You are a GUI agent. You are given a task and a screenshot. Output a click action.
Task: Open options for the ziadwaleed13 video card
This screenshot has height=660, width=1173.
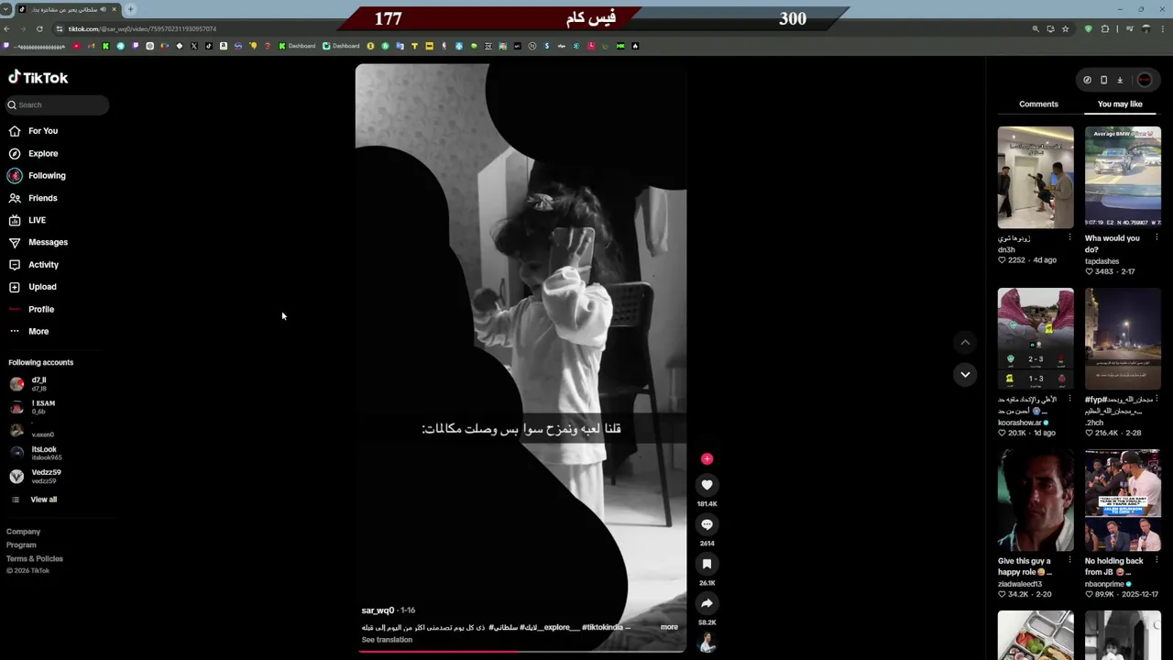tap(1069, 561)
